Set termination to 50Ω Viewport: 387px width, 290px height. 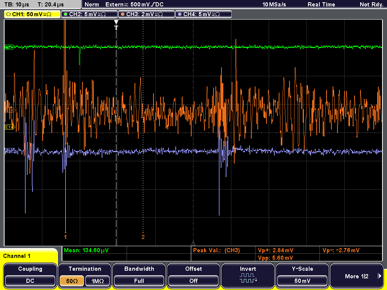click(72, 281)
